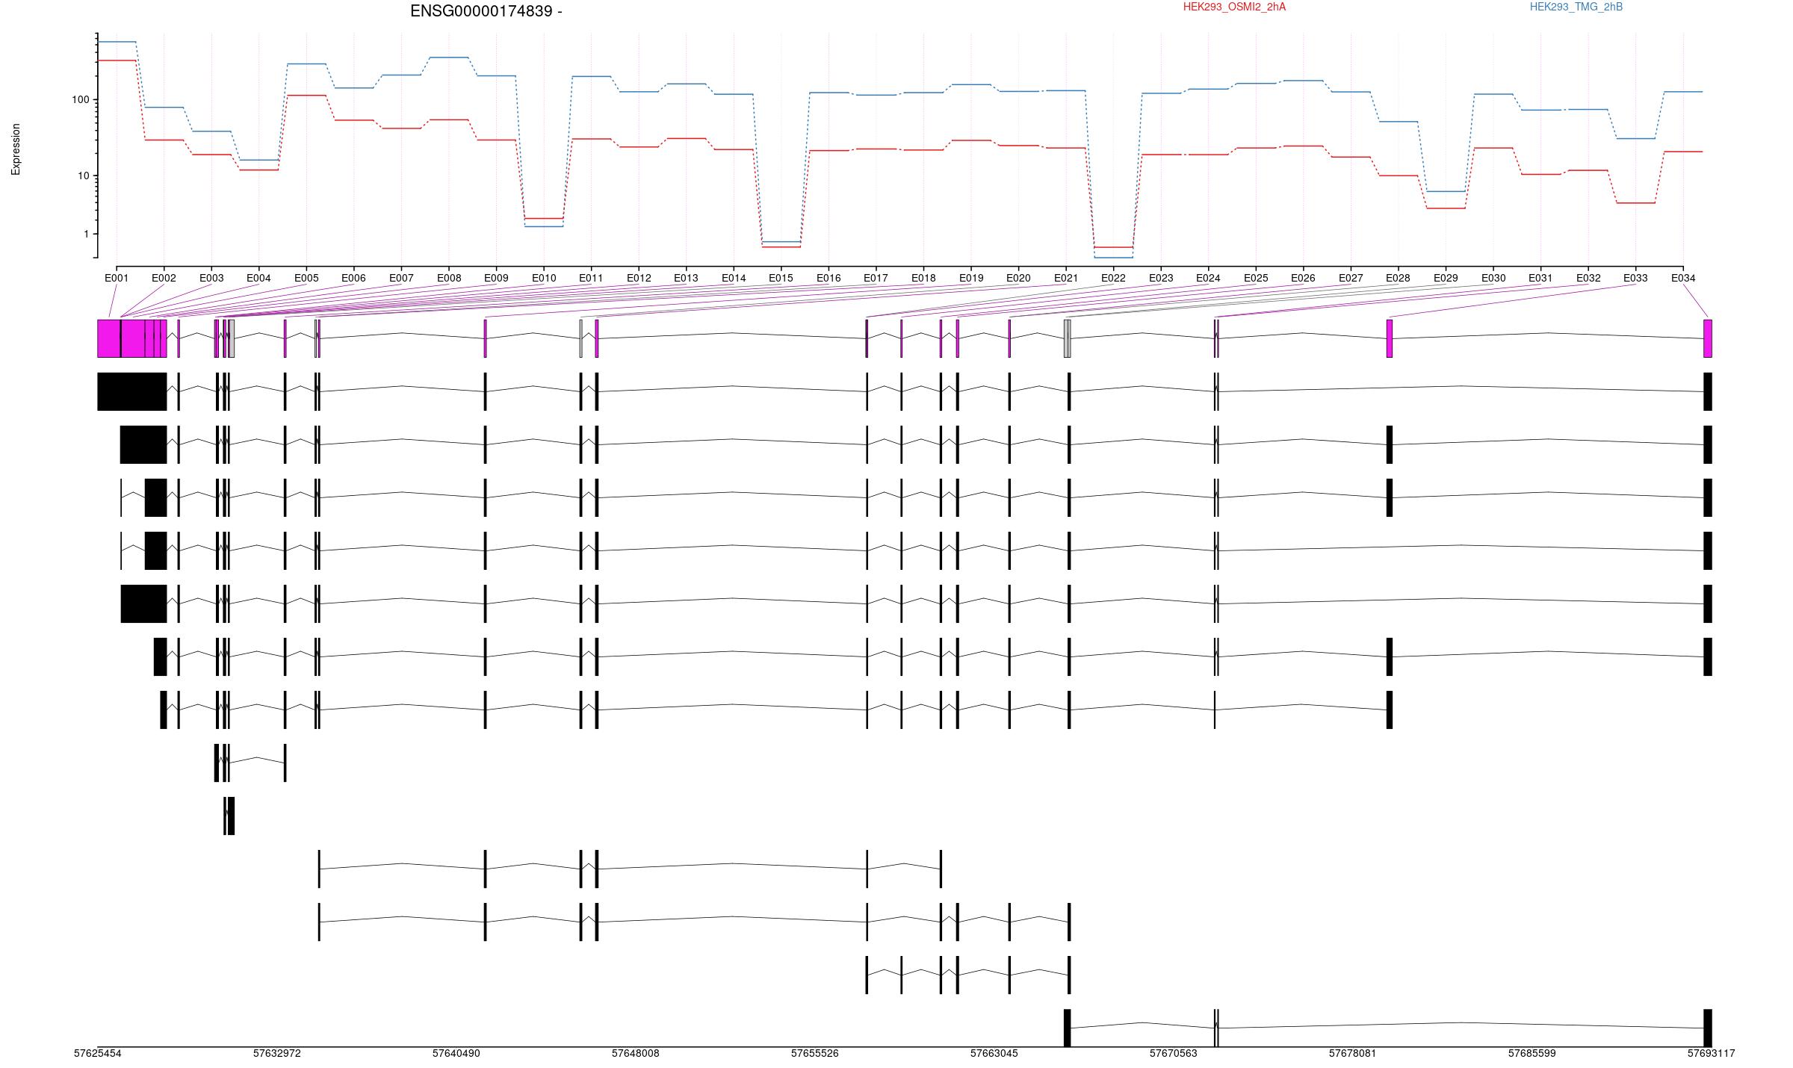Select exon bin label E016
The image size is (1793, 1068).
pyautogui.click(x=829, y=278)
